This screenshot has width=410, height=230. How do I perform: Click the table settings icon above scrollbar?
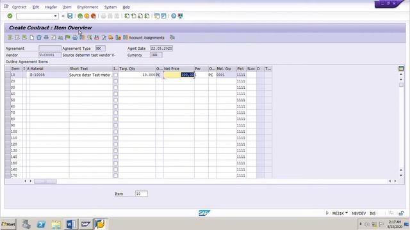401,68
